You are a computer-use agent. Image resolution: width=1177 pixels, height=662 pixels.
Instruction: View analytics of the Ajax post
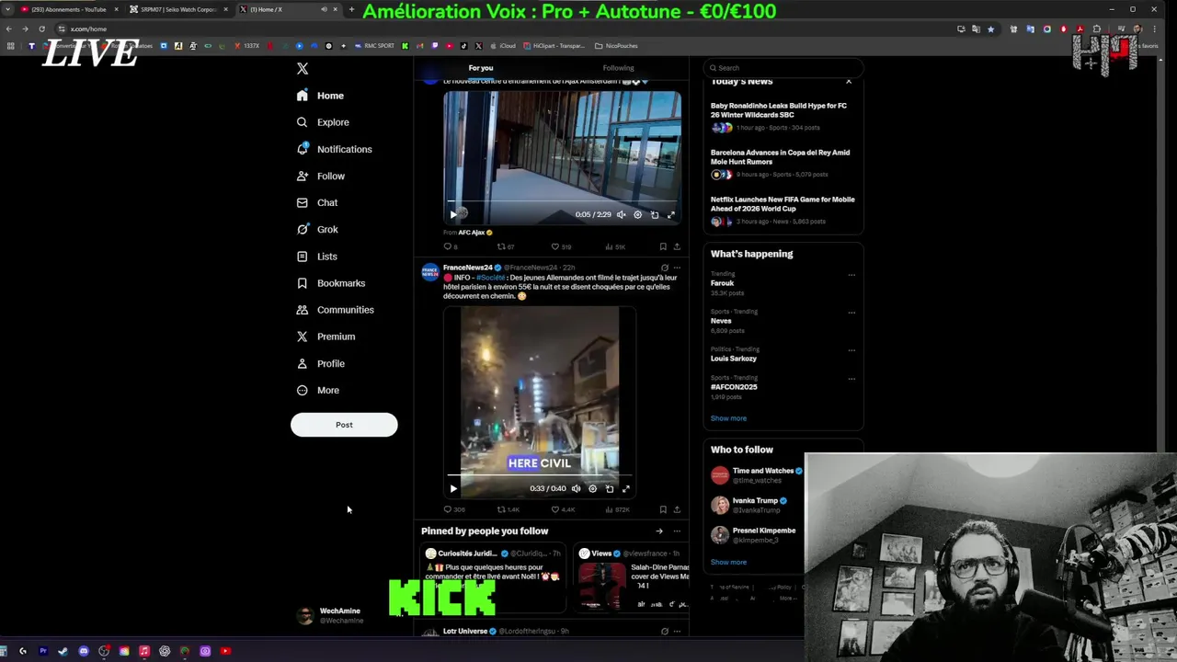click(615, 246)
